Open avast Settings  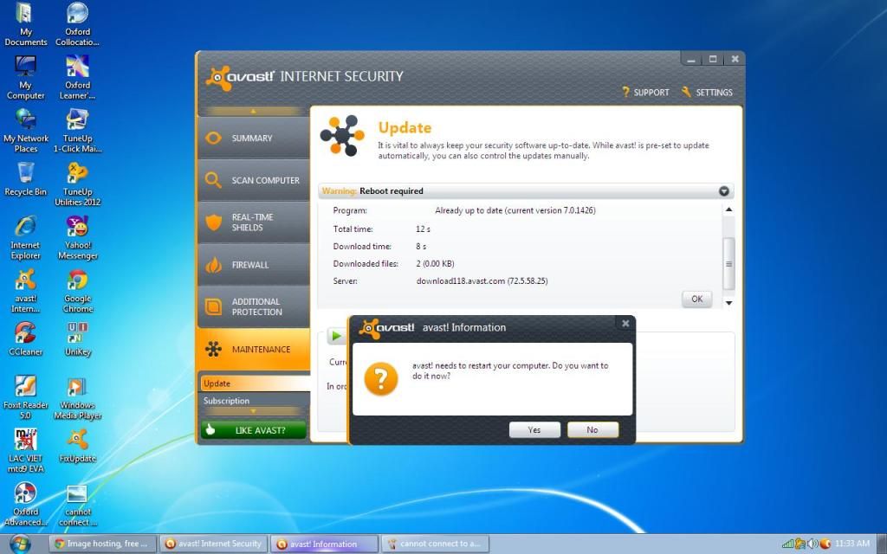[707, 92]
